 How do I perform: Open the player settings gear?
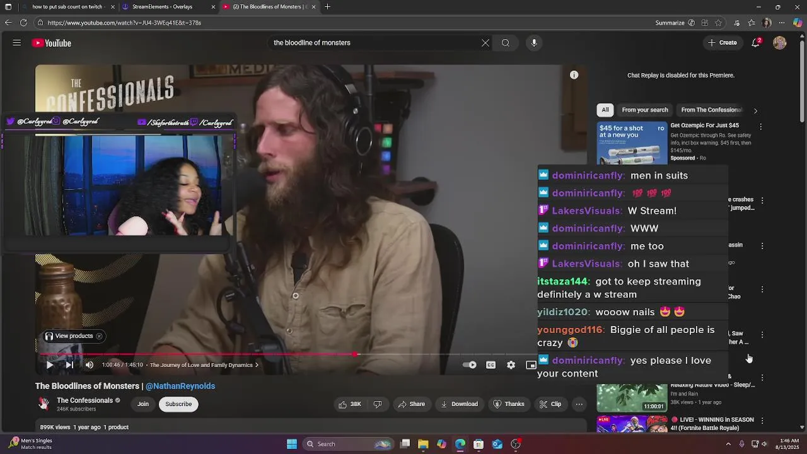pos(511,365)
